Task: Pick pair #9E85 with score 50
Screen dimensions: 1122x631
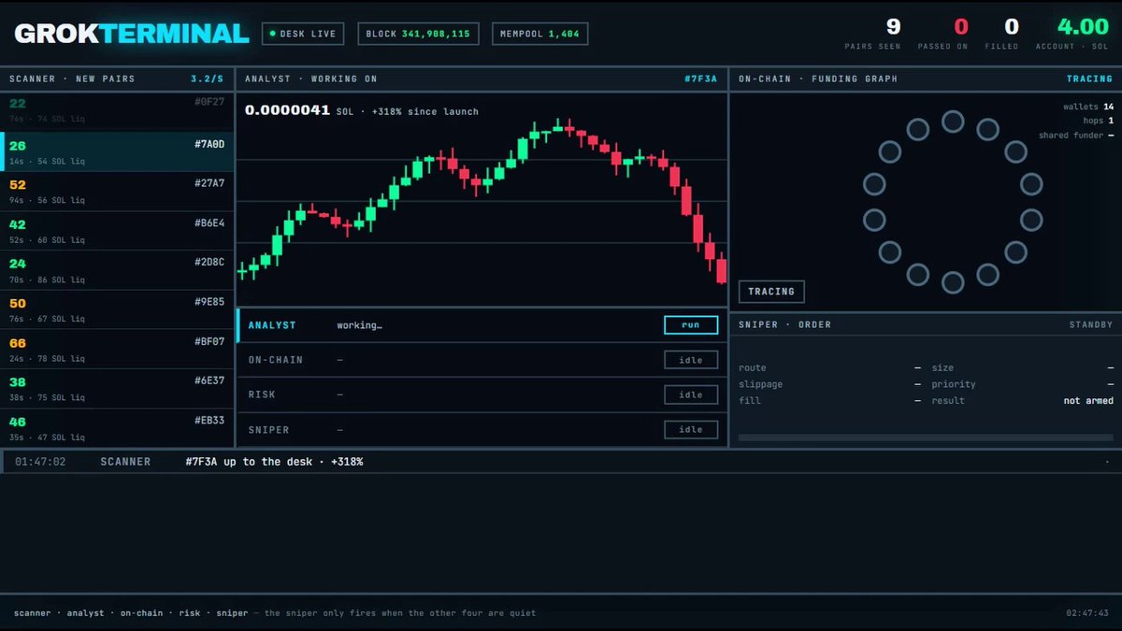Action: (117, 309)
